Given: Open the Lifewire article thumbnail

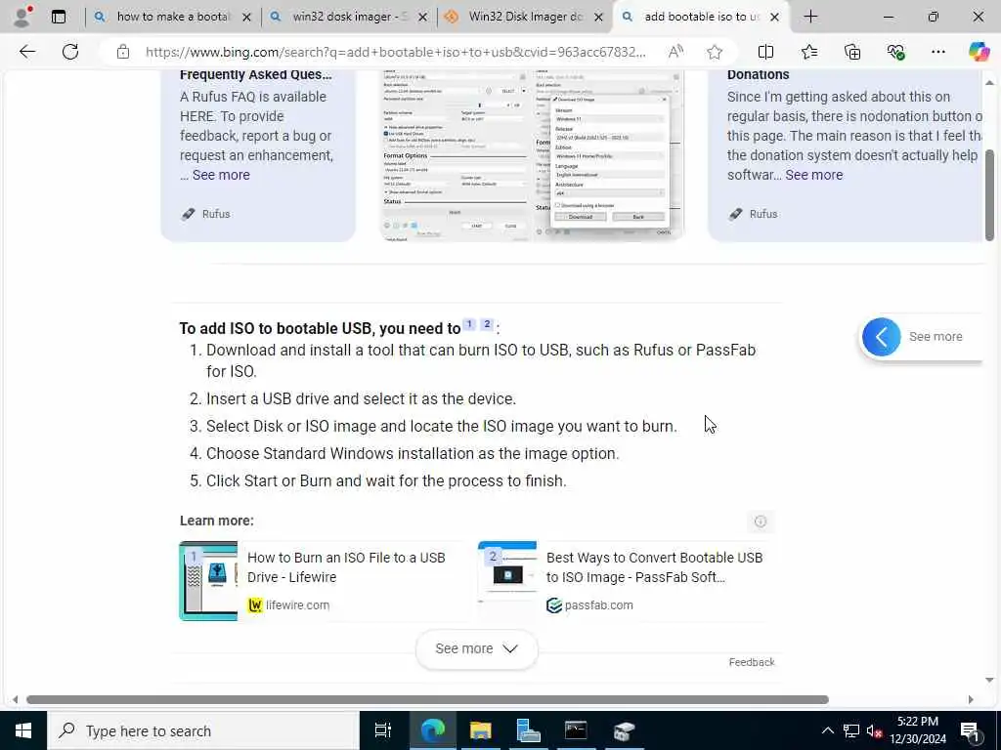Looking at the screenshot, I should click(x=208, y=581).
